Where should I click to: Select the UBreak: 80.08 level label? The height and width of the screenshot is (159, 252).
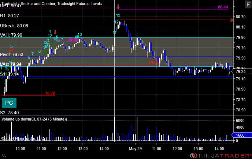[14, 26]
